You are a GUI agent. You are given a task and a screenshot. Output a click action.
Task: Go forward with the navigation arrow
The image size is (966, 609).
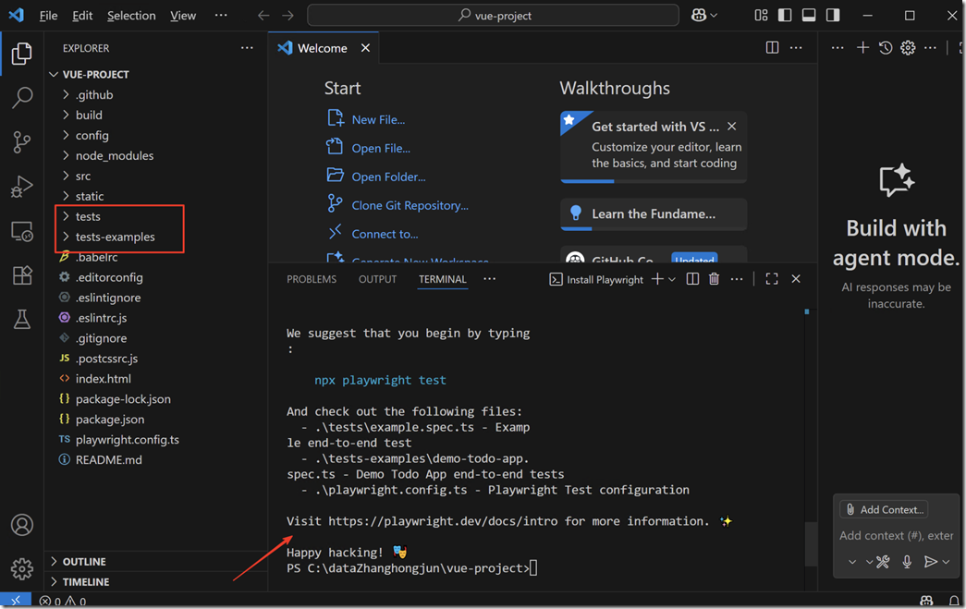click(287, 16)
